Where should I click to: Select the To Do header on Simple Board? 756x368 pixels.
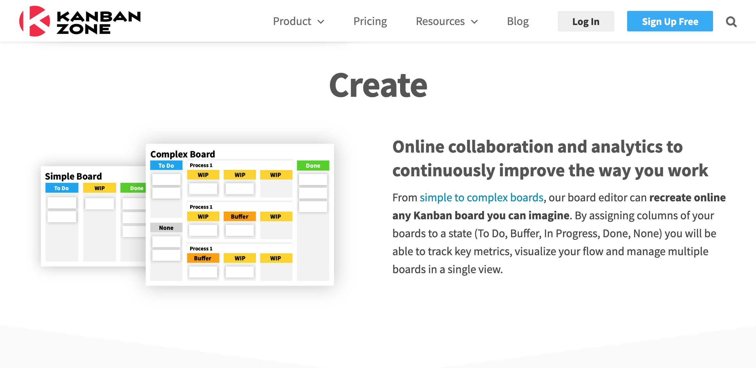62,188
